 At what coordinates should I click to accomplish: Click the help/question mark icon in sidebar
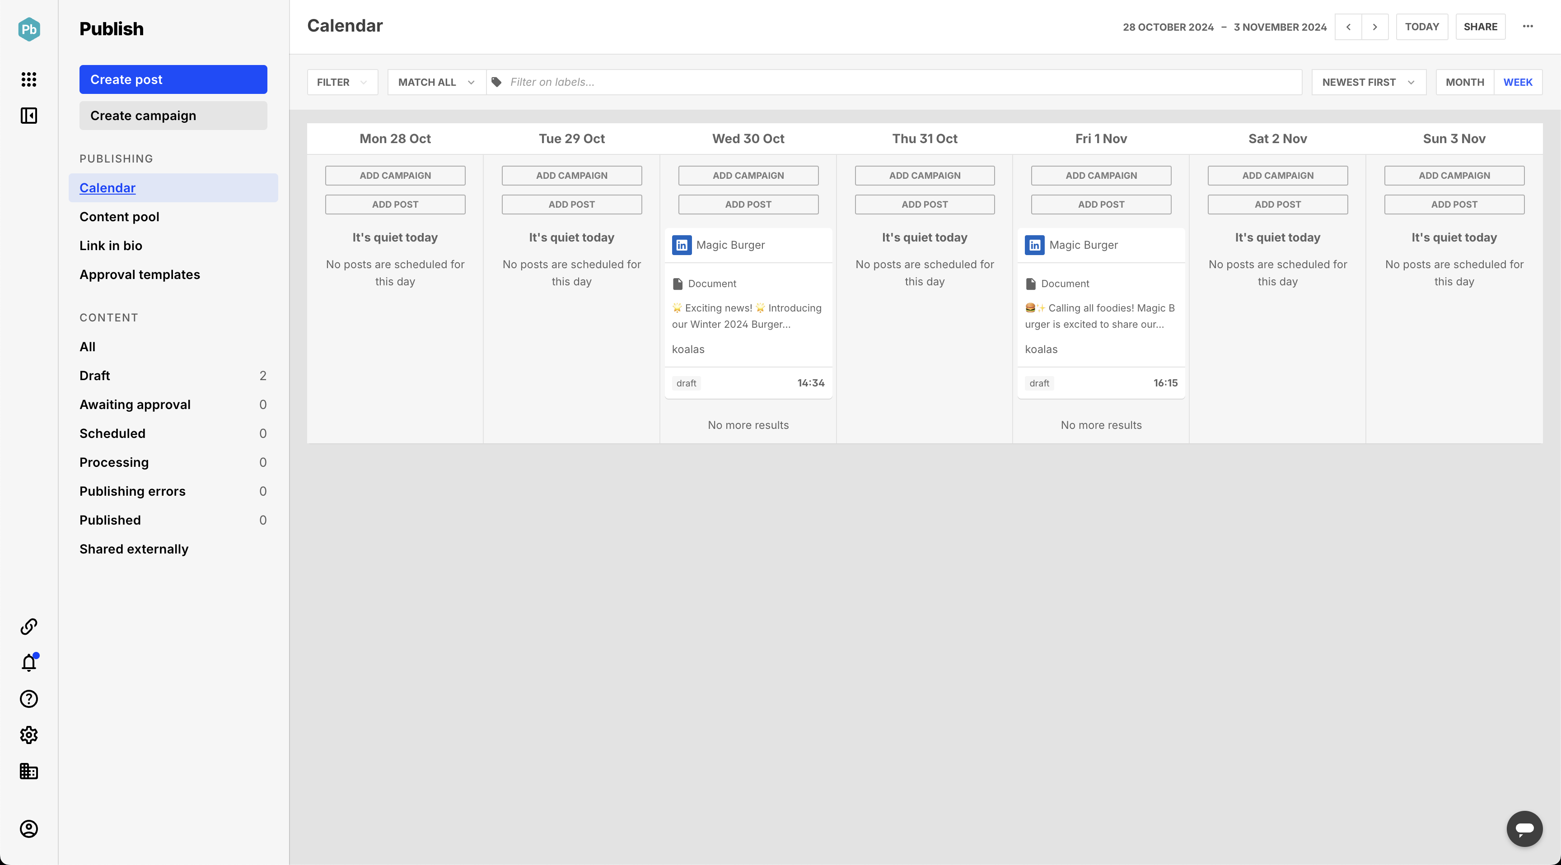(29, 699)
